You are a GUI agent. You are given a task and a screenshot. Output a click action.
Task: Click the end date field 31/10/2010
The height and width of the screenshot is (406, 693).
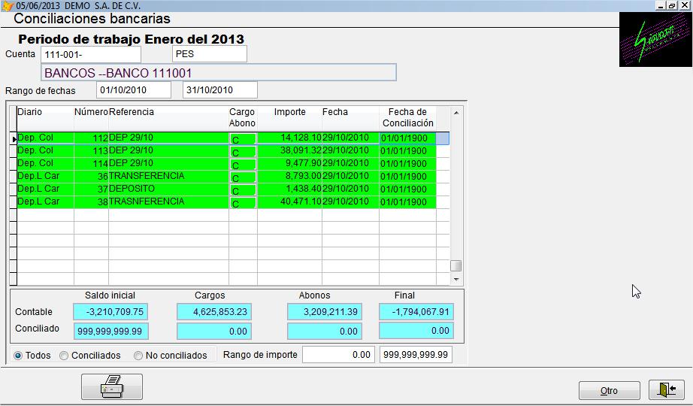[220, 90]
